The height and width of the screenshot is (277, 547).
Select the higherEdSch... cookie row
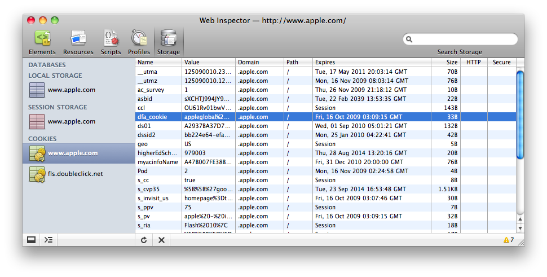[325, 153]
